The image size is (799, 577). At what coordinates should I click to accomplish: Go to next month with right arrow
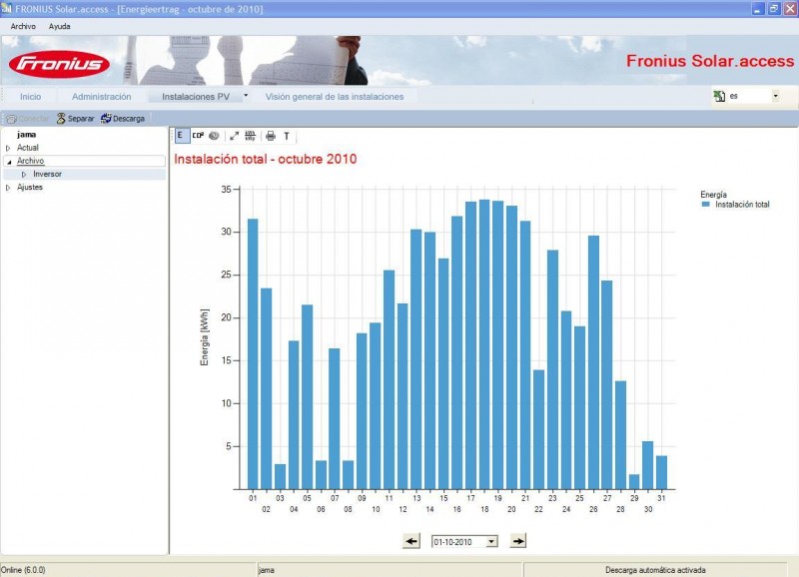click(517, 541)
